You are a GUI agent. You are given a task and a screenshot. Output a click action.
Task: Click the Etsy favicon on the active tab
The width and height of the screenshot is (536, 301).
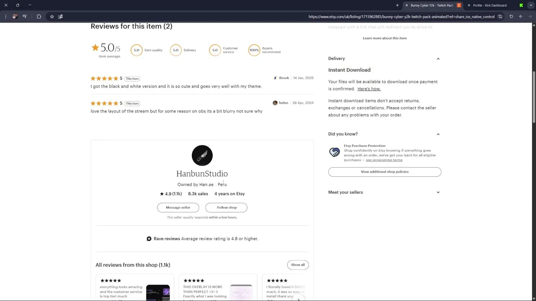[459, 5]
